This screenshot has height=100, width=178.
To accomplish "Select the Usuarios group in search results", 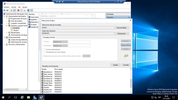I will pos(46,87).
